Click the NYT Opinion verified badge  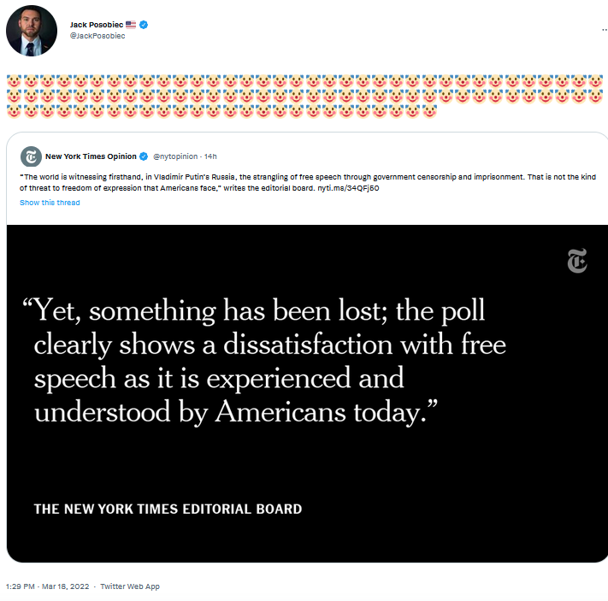[144, 156]
